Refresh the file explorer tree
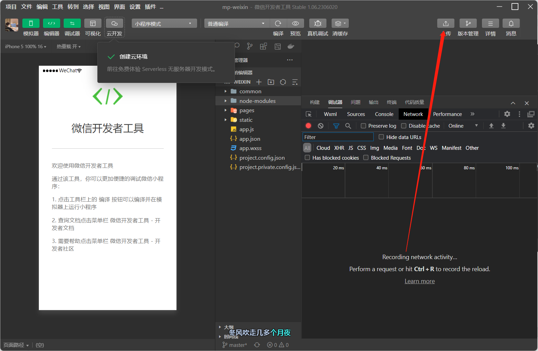Viewport: 538px width, 351px height. [x=283, y=82]
